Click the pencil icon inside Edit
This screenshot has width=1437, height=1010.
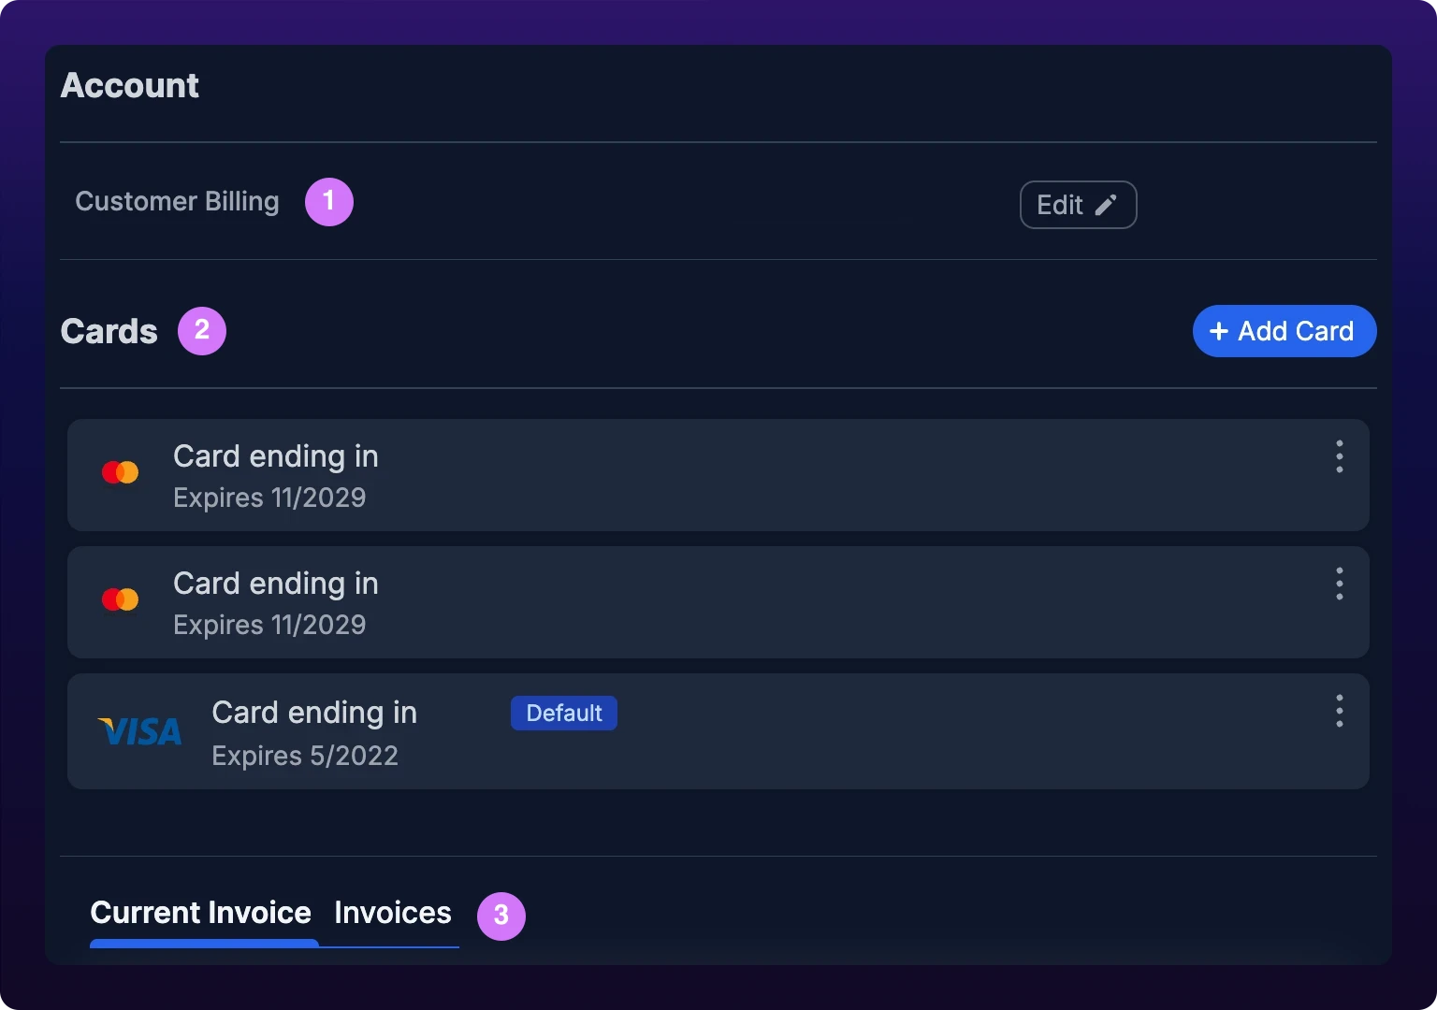1106,205
